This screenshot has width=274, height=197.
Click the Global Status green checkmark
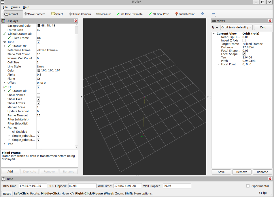click(5, 34)
